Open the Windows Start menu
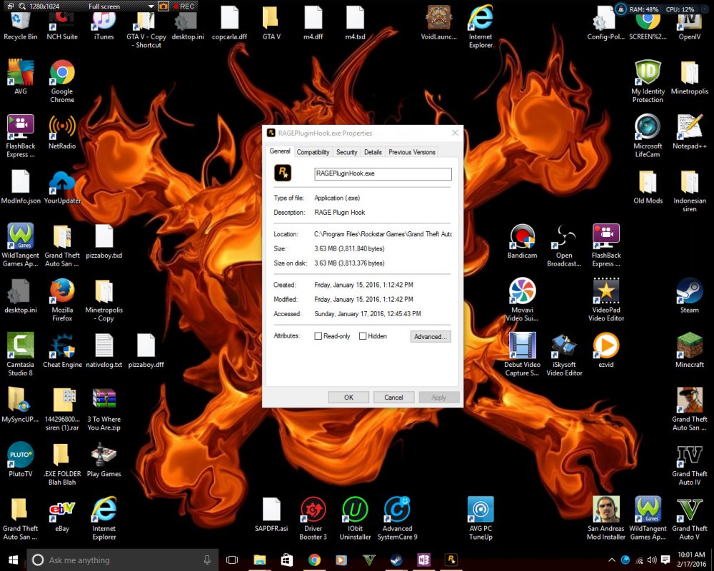This screenshot has height=571, width=714. 13,560
